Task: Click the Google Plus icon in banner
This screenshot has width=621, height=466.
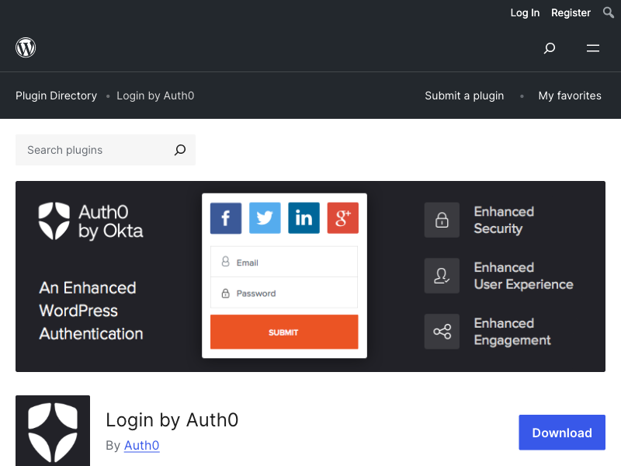Action: pos(343,218)
